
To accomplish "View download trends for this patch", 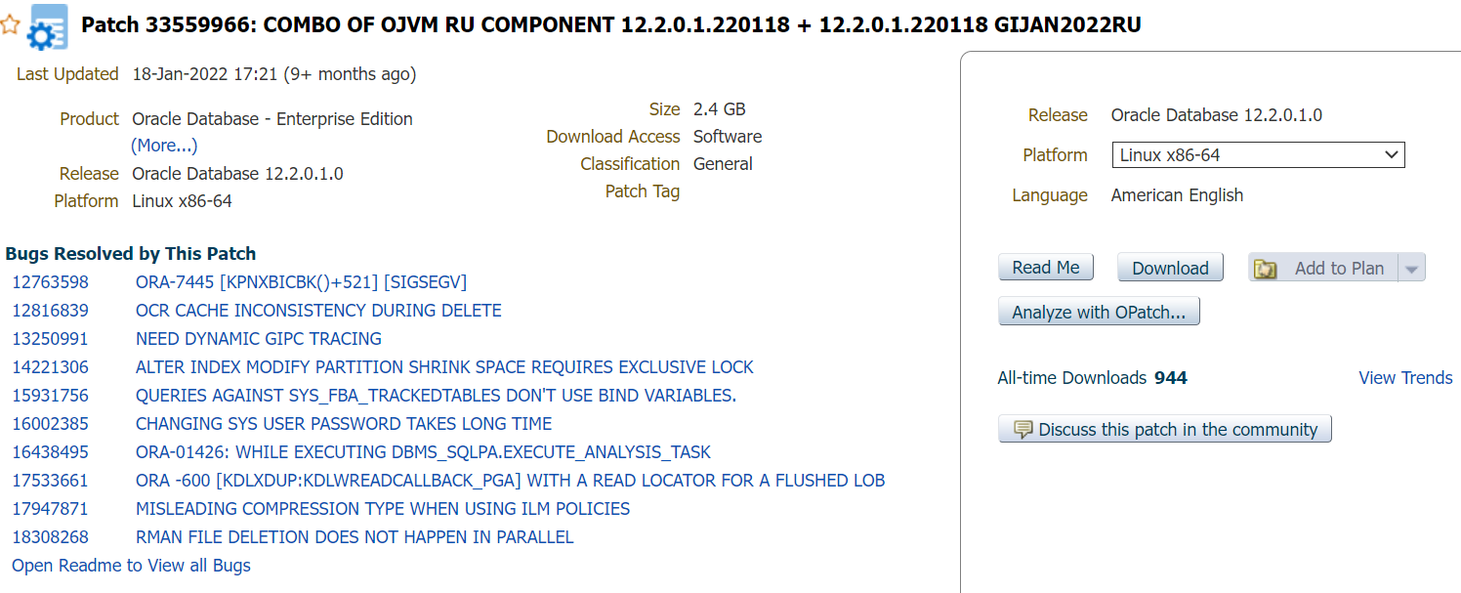I will (1404, 377).
